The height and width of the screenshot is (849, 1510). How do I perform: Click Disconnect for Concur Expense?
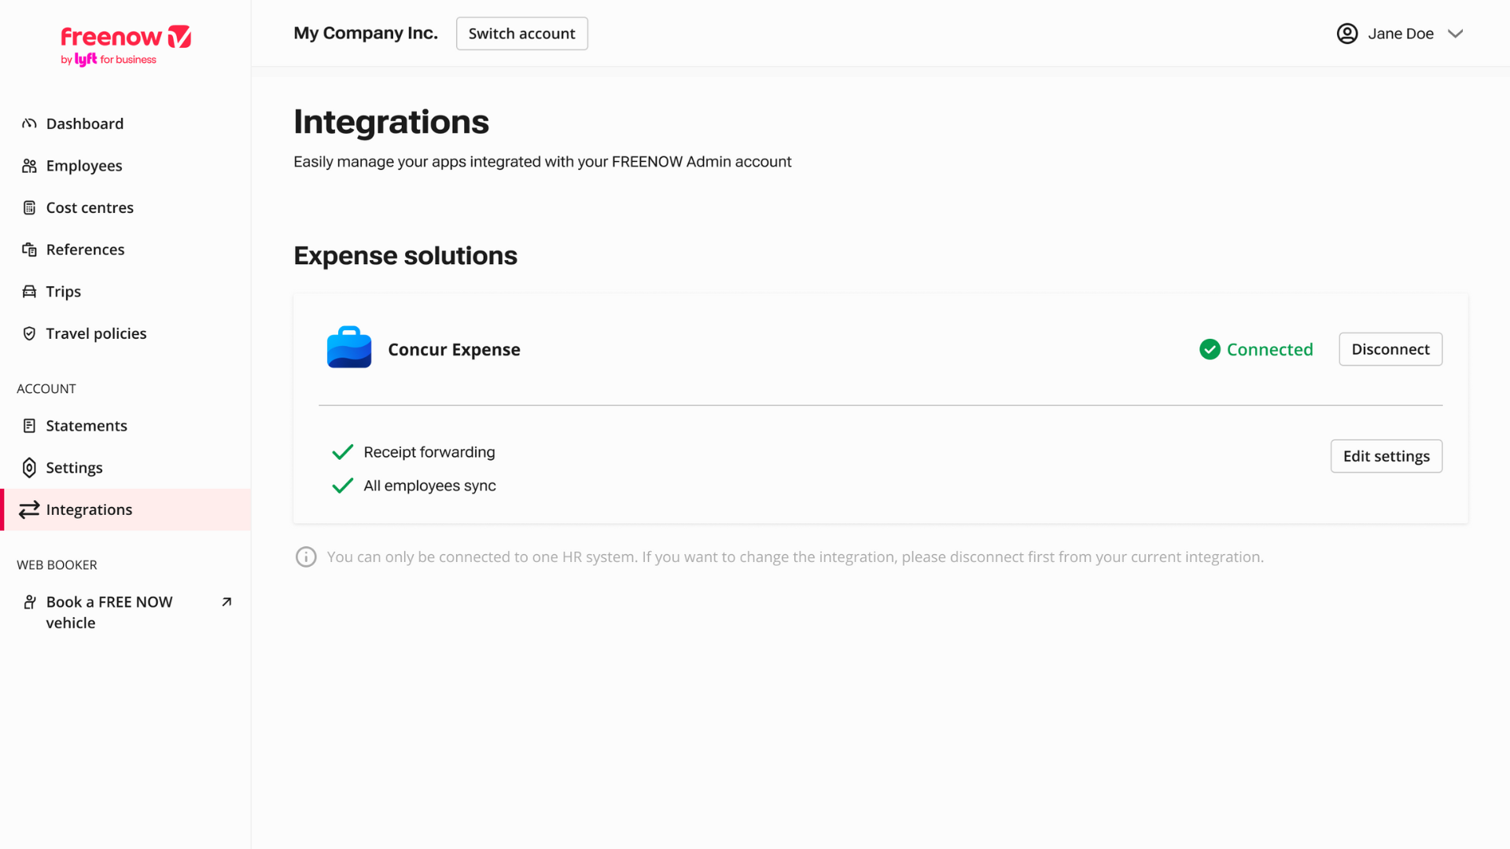pos(1390,349)
